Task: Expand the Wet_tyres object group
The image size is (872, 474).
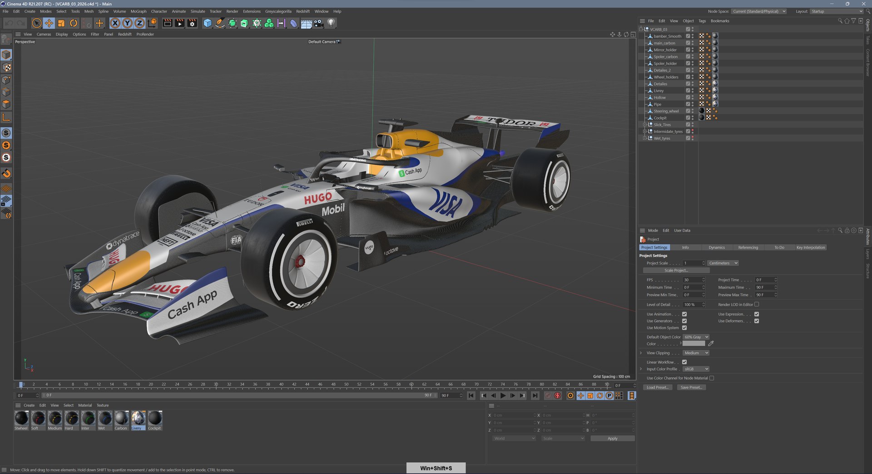Action: tap(644, 138)
